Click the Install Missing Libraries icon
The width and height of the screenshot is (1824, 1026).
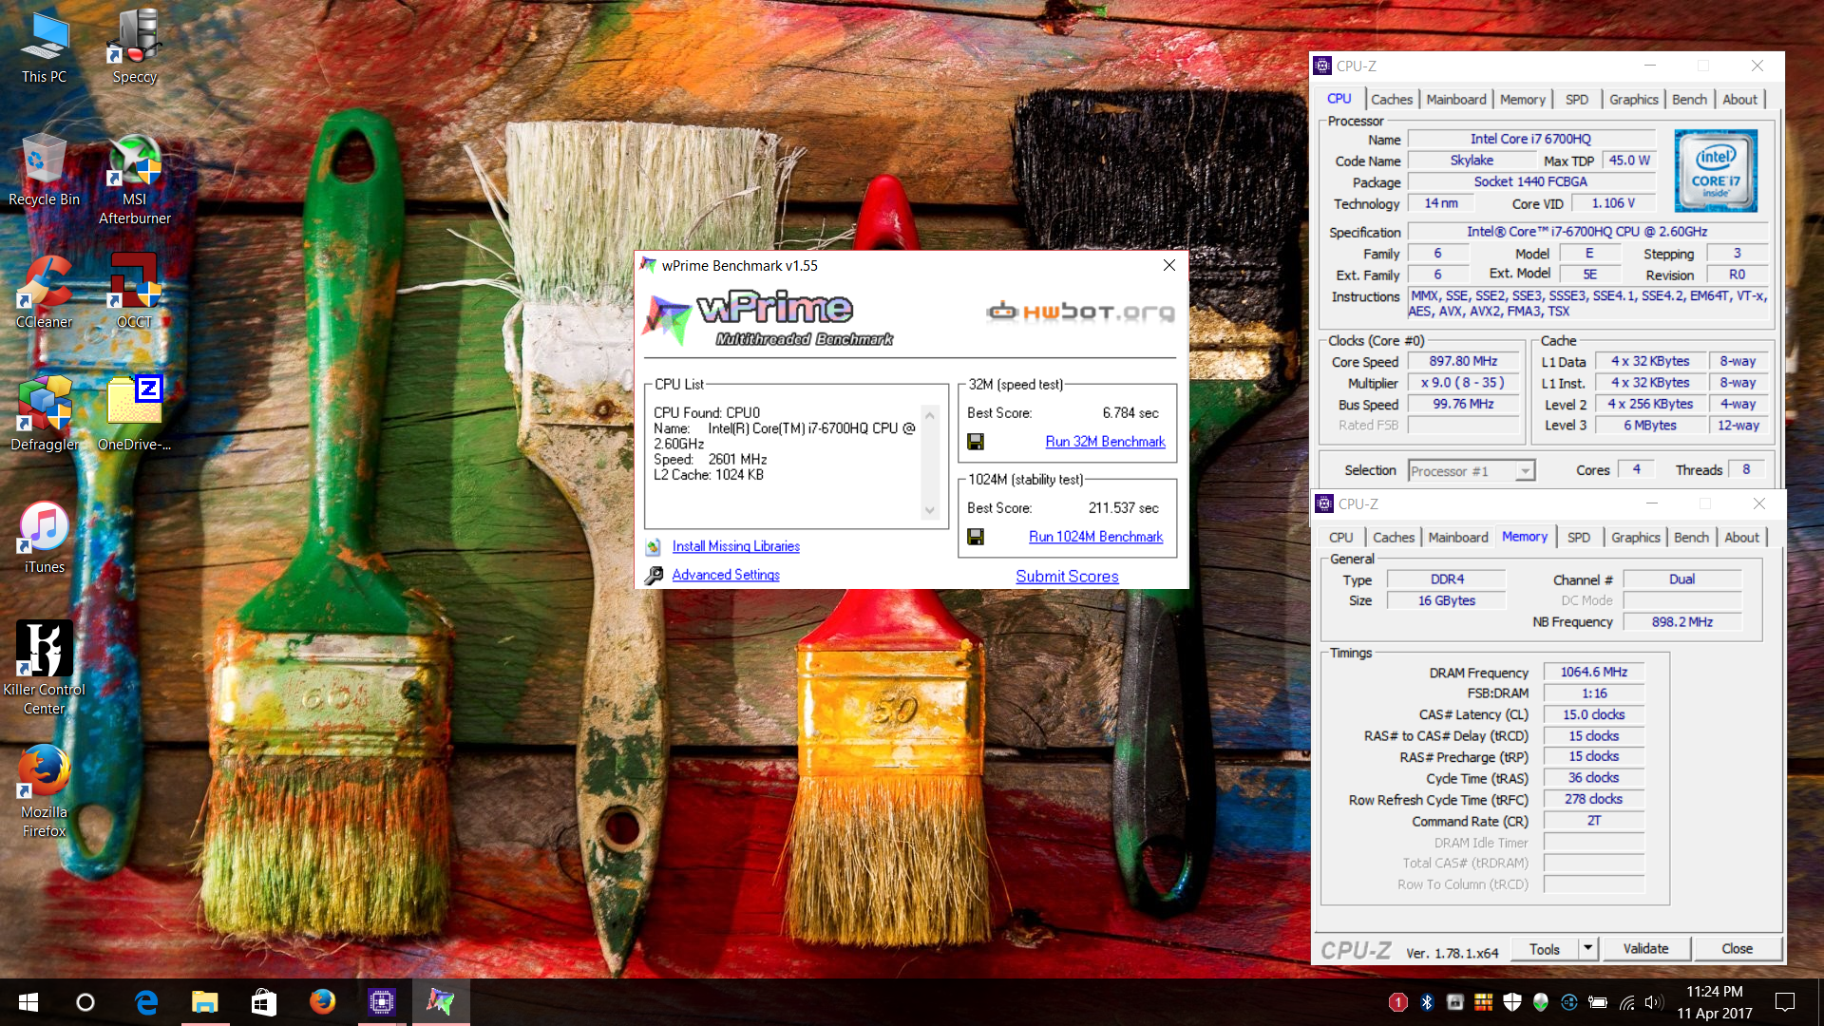(x=654, y=546)
